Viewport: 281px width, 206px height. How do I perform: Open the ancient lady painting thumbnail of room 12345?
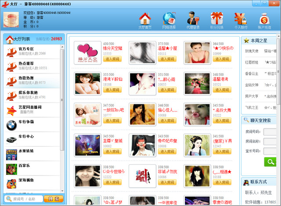[197, 145]
